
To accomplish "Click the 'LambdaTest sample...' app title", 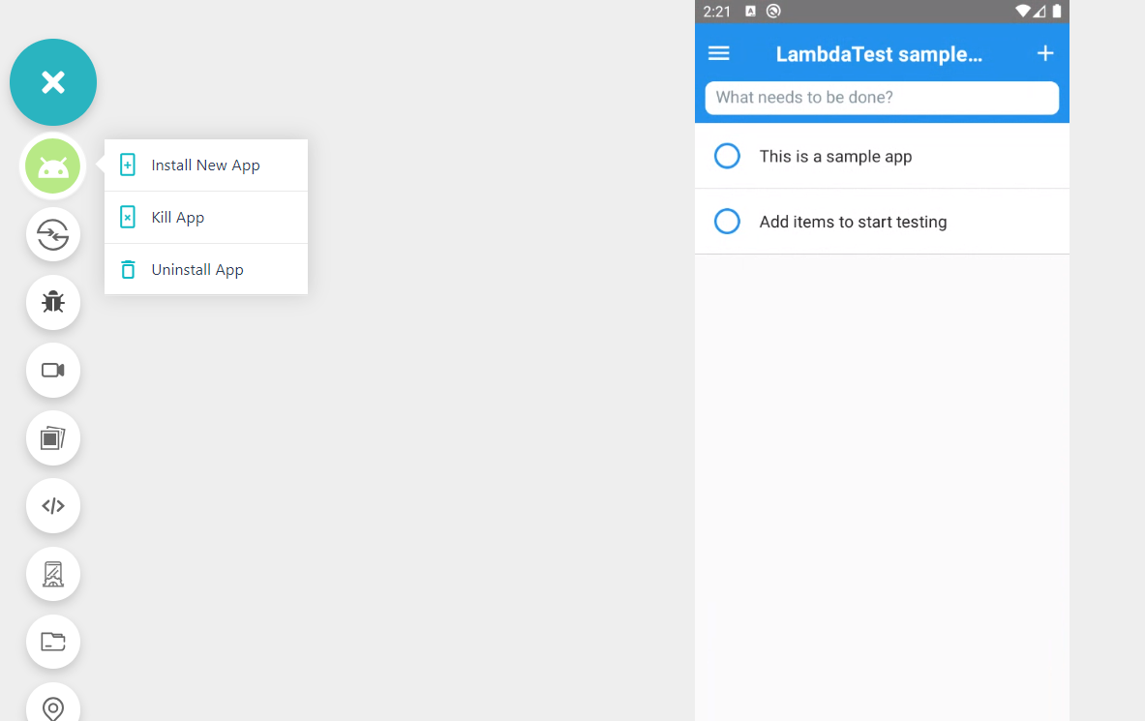I will (879, 55).
